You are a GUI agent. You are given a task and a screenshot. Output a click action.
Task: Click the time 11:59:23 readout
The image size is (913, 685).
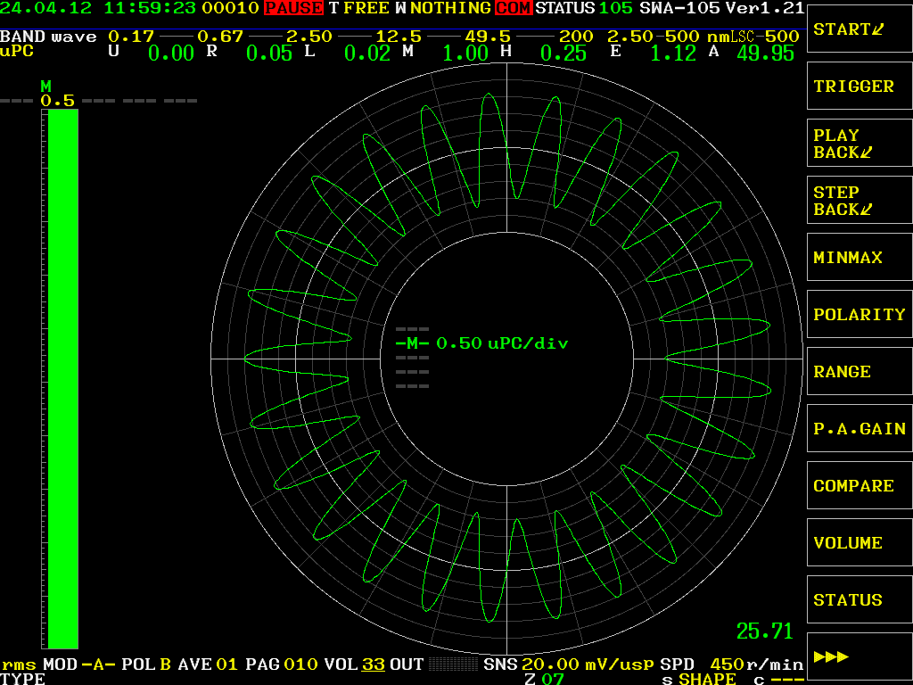tap(150, 8)
